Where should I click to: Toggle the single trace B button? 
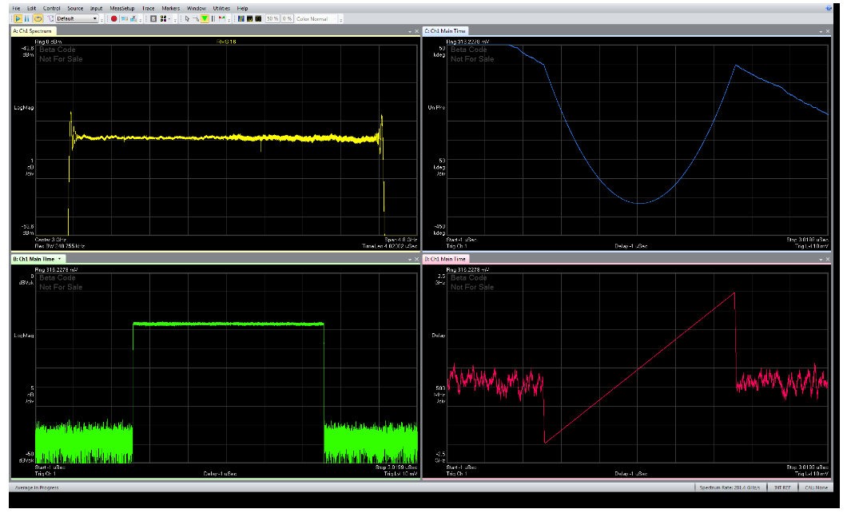[153, 18]
